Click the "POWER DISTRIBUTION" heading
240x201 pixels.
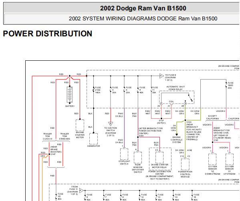click(48, 34)
